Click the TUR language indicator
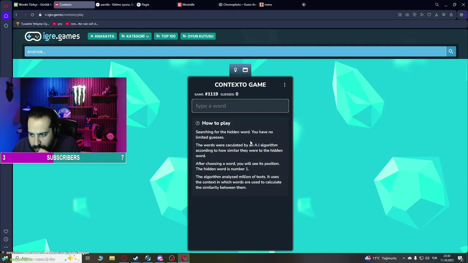 [435, 258]
